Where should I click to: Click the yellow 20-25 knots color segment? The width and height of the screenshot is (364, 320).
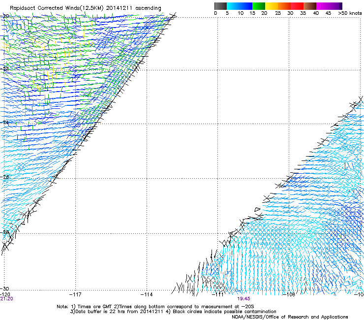pos(272,6)
